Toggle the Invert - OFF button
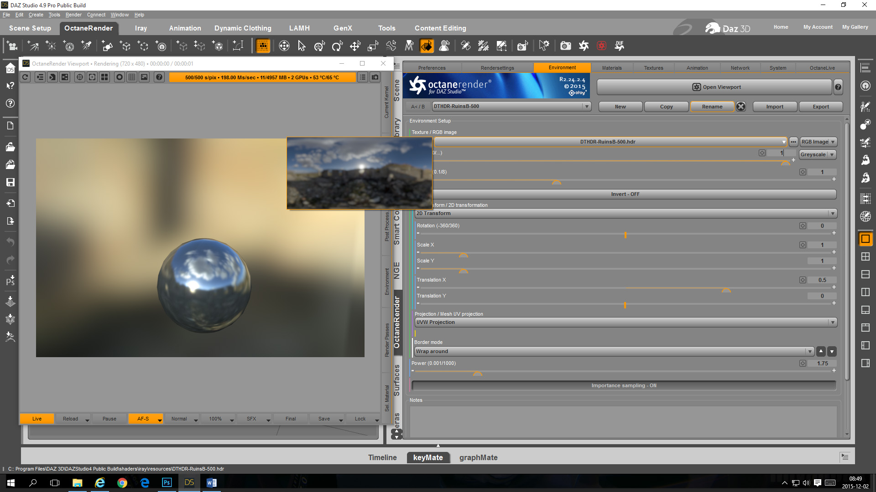876x492 pixels. point(625,194)
